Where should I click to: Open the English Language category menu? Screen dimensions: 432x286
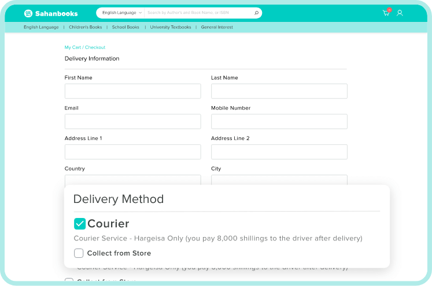41,27
